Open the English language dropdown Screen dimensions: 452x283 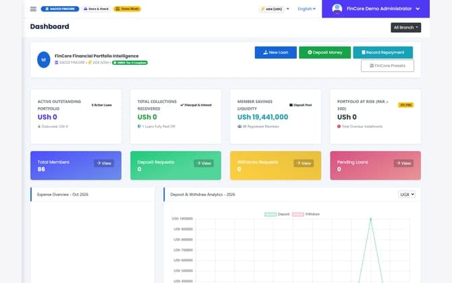tap(307, 9)
